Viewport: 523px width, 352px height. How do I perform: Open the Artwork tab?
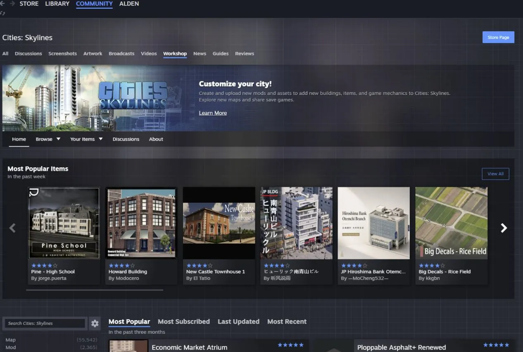[x=93, y=54]
